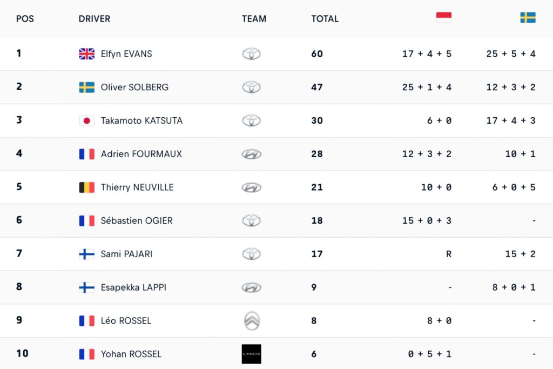553x369 pixels.
Task: Click the Hyundai logo in Lappi's row
Action: coord(251,287)
